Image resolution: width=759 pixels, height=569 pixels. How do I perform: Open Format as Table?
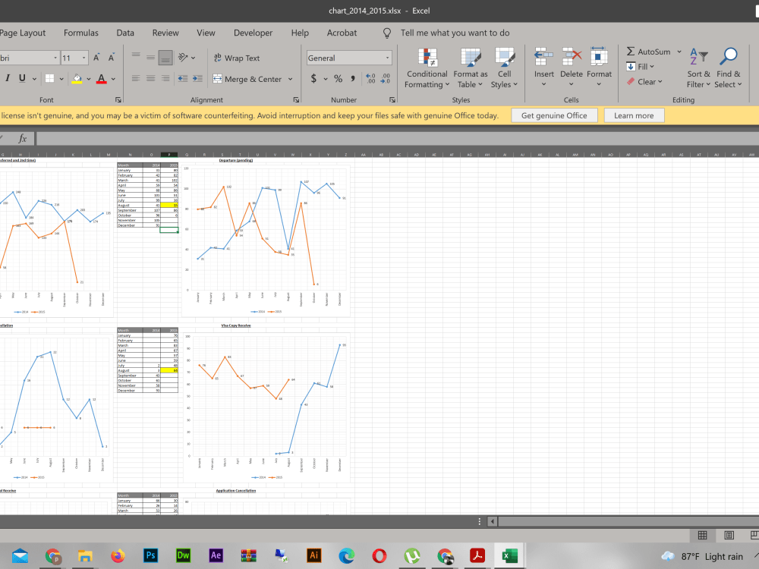click(x=470, y=68)
